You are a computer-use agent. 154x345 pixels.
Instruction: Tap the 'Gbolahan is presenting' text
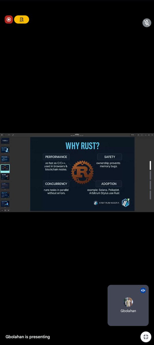[x=28, y=337]
